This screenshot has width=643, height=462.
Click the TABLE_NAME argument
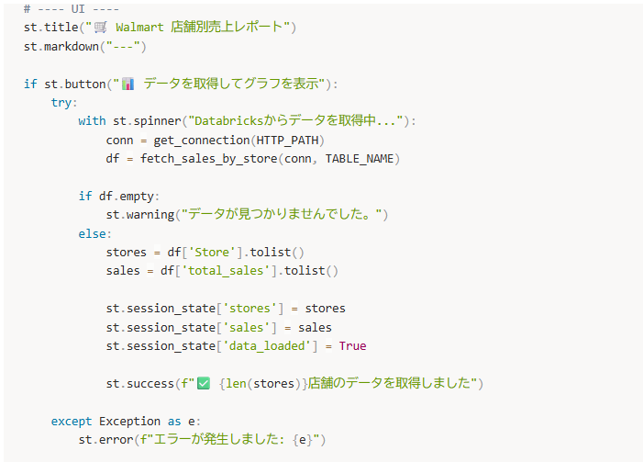pos(360,159)
